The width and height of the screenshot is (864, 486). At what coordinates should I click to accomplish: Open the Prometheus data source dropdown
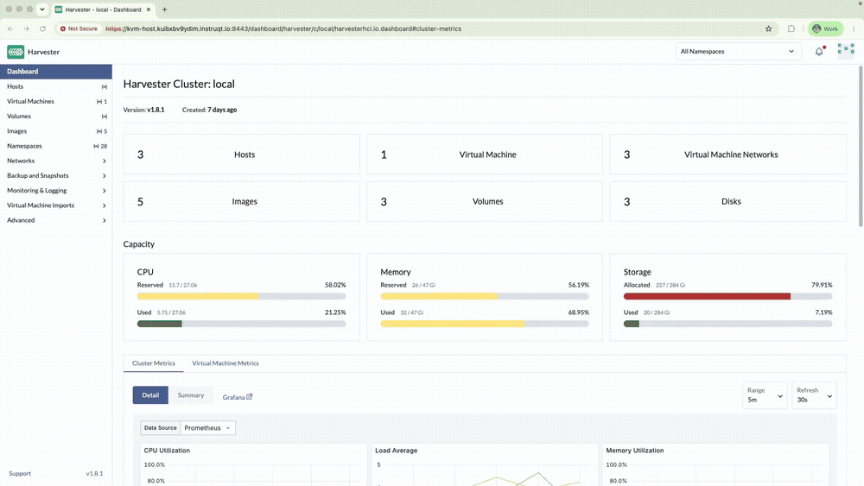point(207,427)
